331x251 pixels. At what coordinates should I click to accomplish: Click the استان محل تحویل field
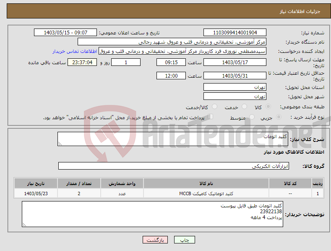click(x=235, y=87)
